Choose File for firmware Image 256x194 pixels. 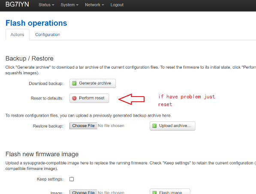click(83, 192)
